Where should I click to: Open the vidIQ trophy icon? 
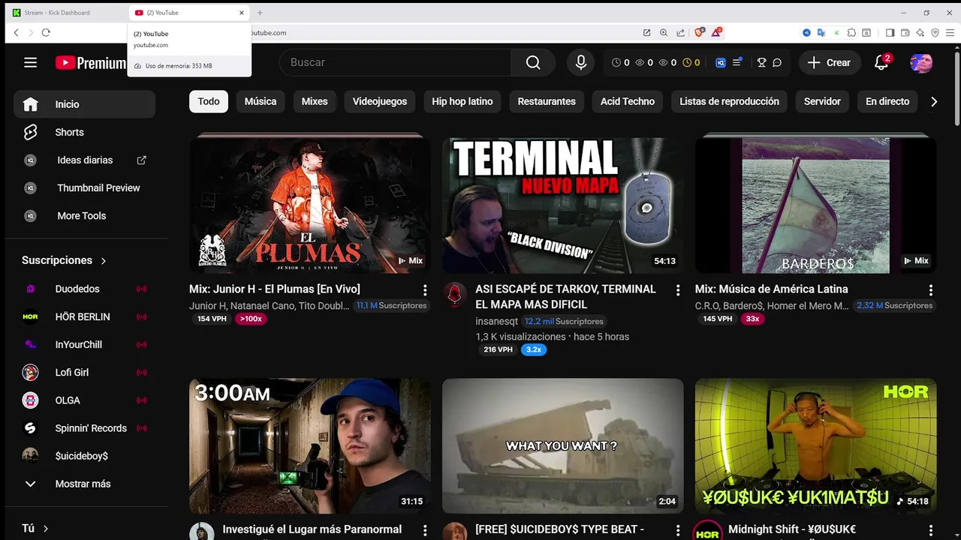tap(761, 63)
